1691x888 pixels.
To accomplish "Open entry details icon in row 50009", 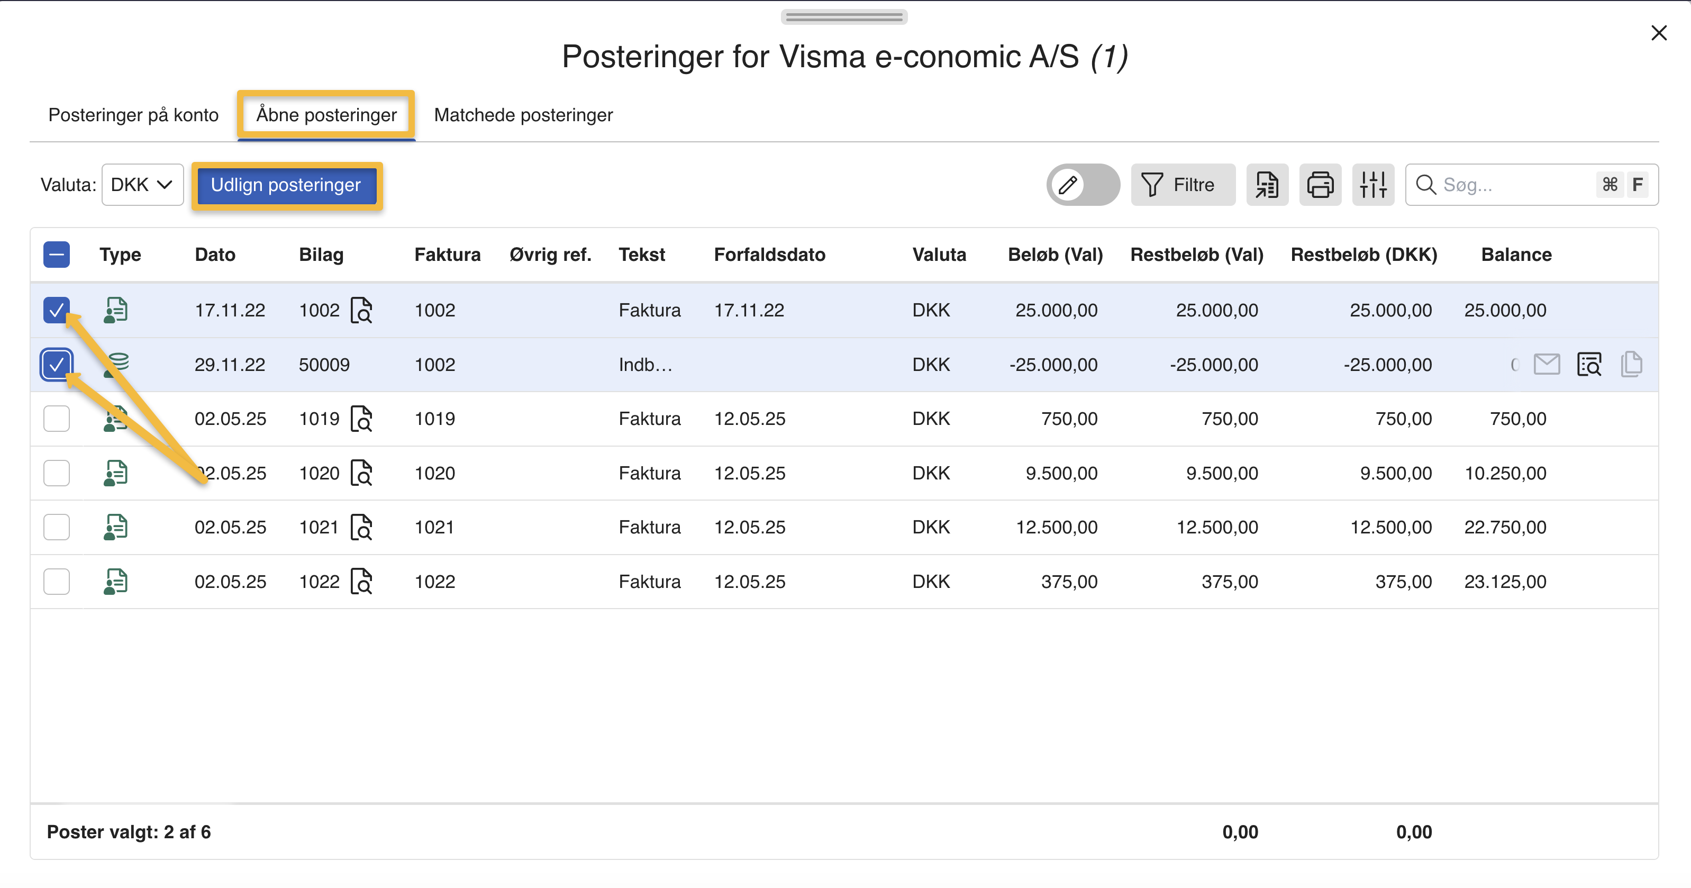I will pyautogui.click(x=1589, y=364).
